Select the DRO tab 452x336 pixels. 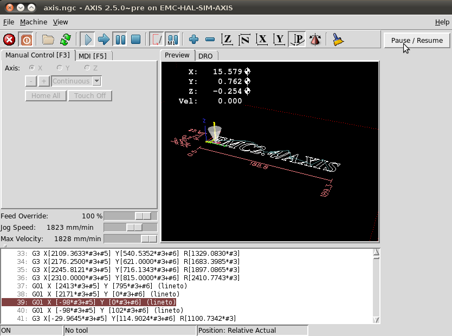[x=205, y=56]
